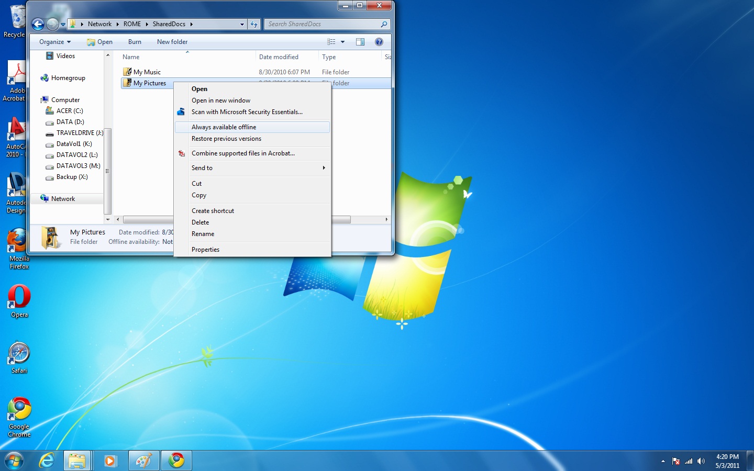Open dropdown arrow after SharedDocs breadcrumb
Viewport: 754px width, 471px height.
[192, 24]
